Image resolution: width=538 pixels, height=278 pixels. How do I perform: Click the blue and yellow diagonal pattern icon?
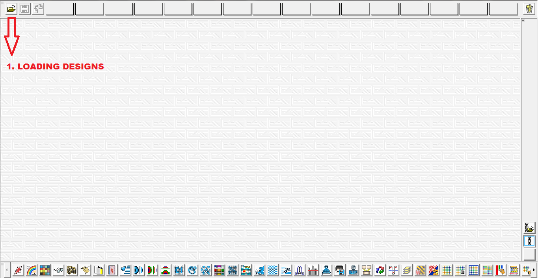pos(420,270)
